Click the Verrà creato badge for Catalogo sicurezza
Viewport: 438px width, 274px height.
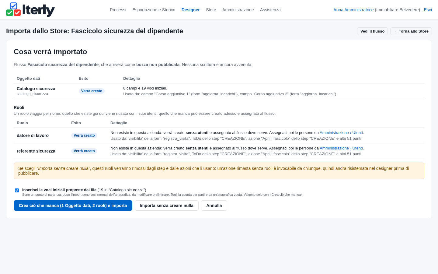(92, 91)
